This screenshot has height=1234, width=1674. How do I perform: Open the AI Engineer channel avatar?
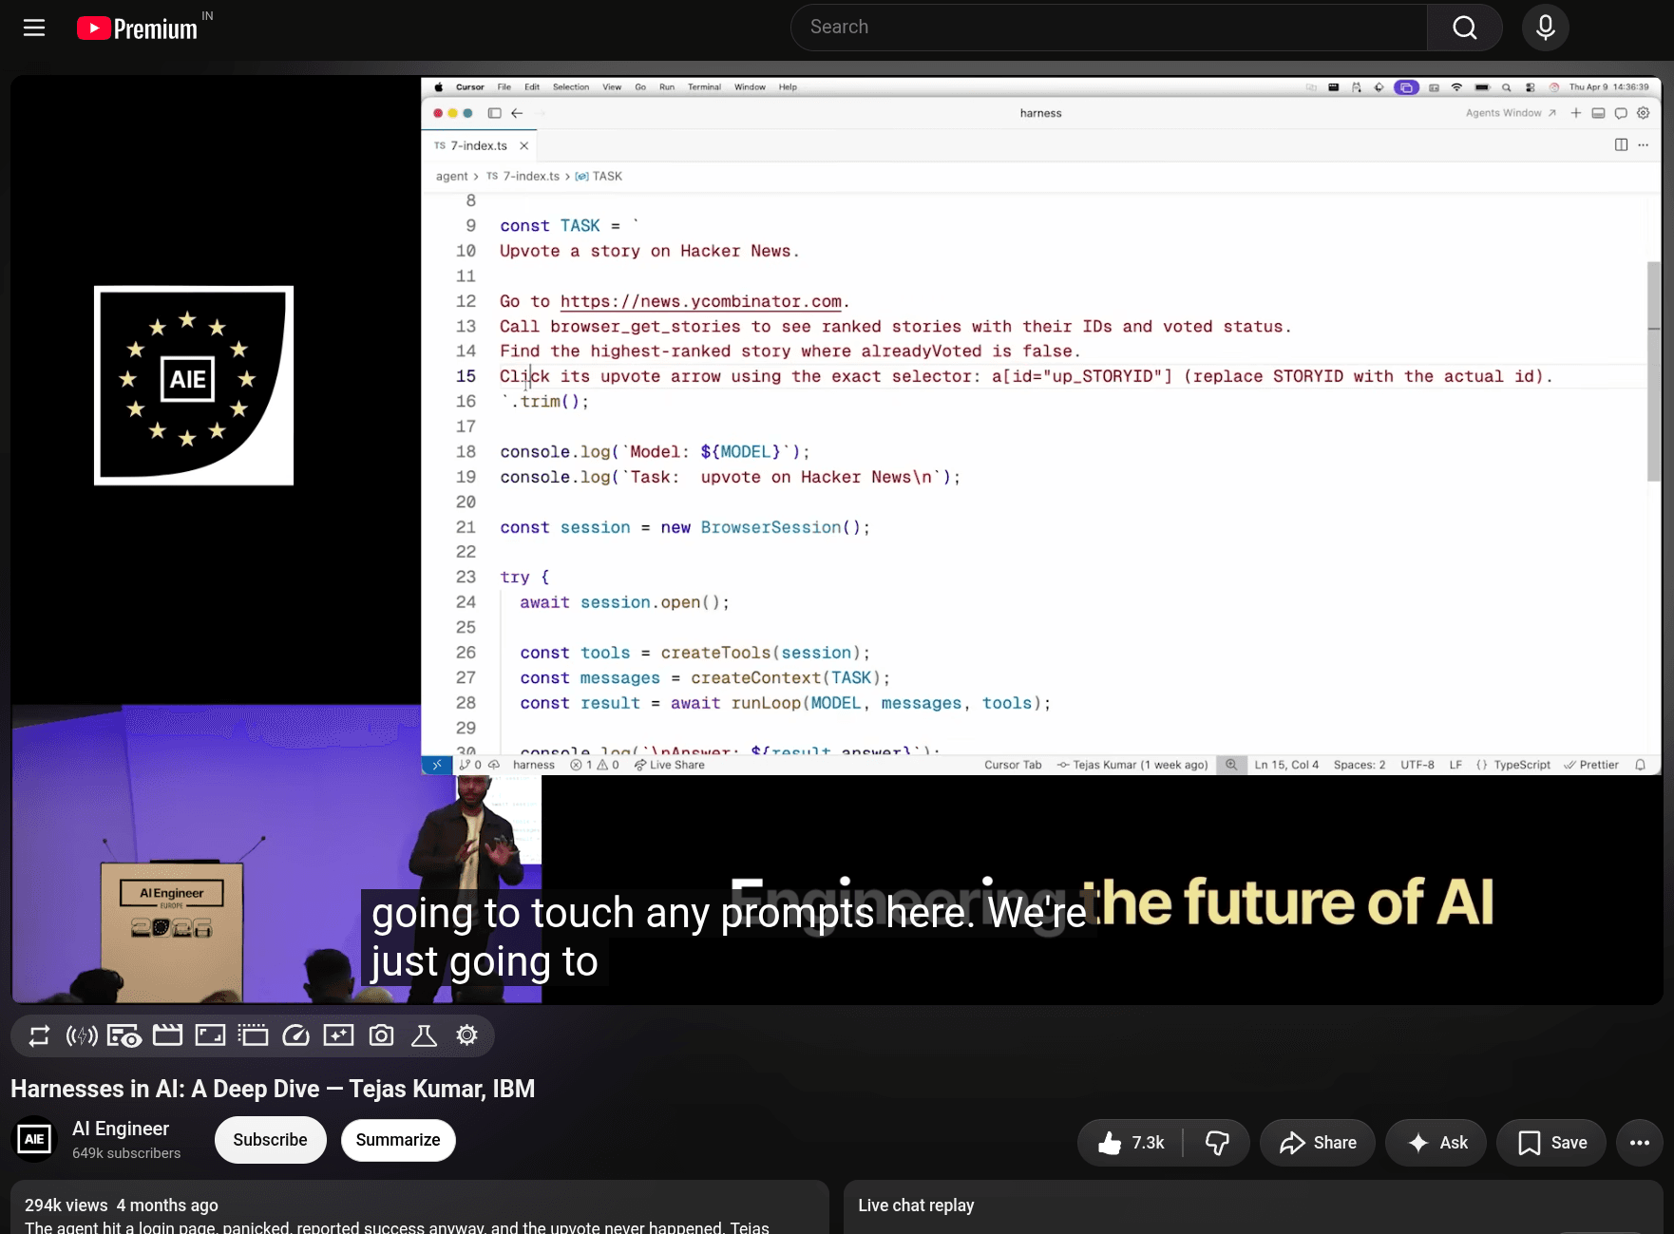[34, 1139]
